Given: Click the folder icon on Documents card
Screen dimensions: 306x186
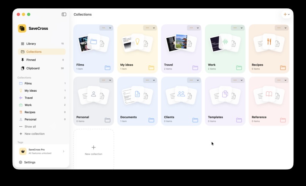Looking at the screenshot, I should click(151, 120).
